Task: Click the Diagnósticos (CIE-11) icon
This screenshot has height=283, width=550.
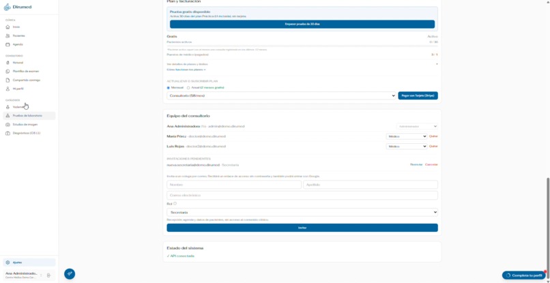Action: [8, 133]
